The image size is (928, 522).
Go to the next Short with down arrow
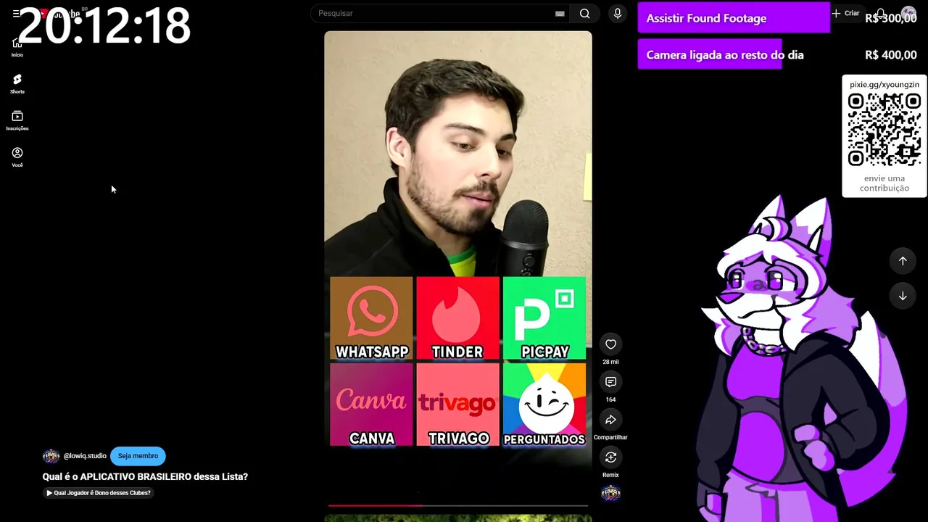[x=903, y=296]
